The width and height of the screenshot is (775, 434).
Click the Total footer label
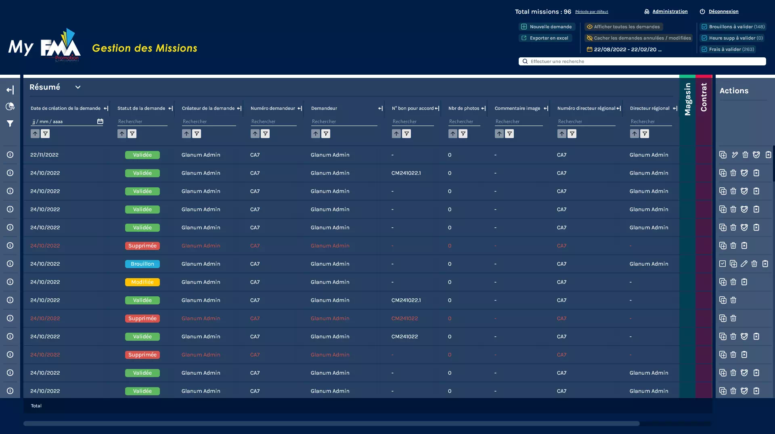36,406
